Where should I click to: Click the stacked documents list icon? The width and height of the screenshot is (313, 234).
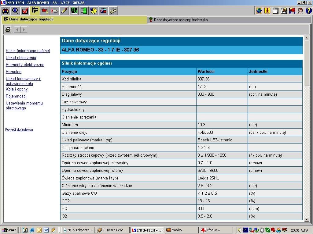[275, 11]
